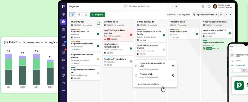Open the Pipedrive logo home icon
248x102 pixels.
(63, 6)
